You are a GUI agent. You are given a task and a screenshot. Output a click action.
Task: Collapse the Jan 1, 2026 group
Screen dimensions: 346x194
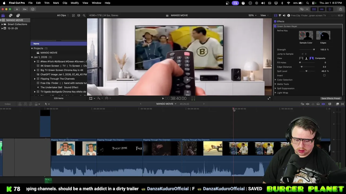point(32,57)
